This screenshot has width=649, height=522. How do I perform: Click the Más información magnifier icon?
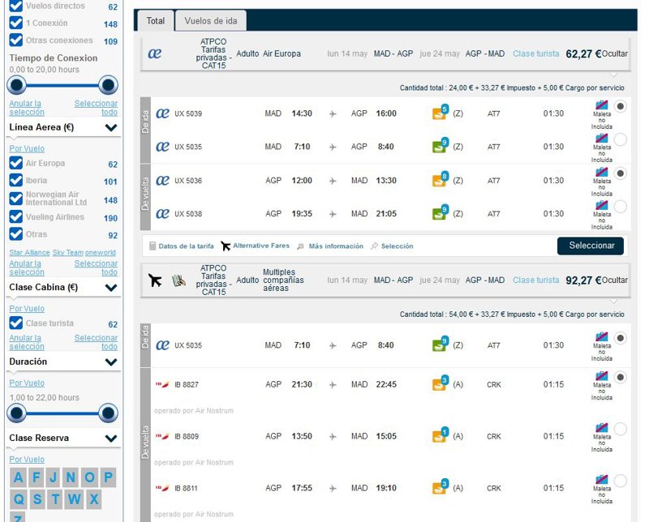[300, 246]
